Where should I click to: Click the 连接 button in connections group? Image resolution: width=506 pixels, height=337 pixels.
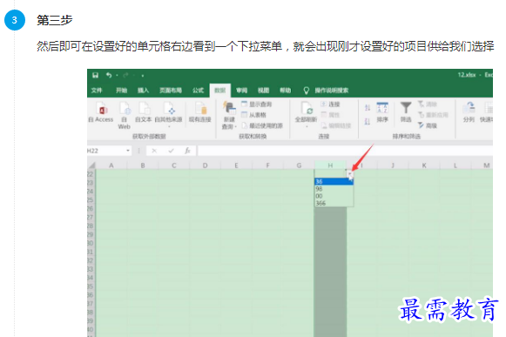point(330,104)
